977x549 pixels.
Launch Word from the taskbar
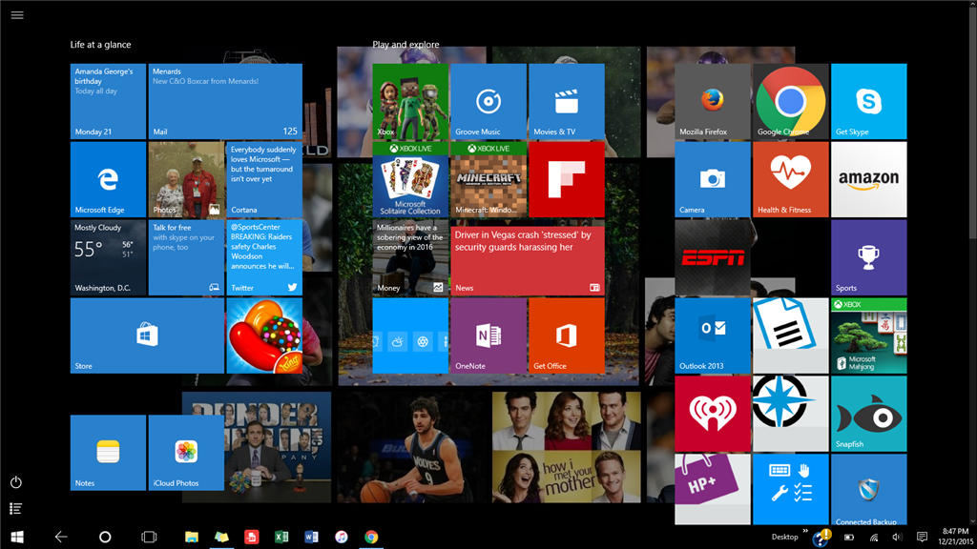[312, 537]
